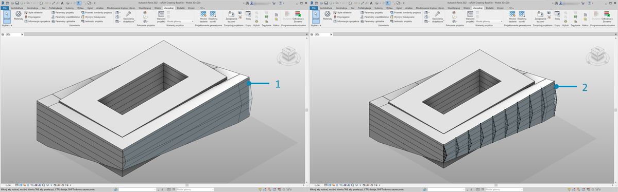Launch Utwórz badanie in left window ribbon
The image size is (618, 192).
point(202,17)
